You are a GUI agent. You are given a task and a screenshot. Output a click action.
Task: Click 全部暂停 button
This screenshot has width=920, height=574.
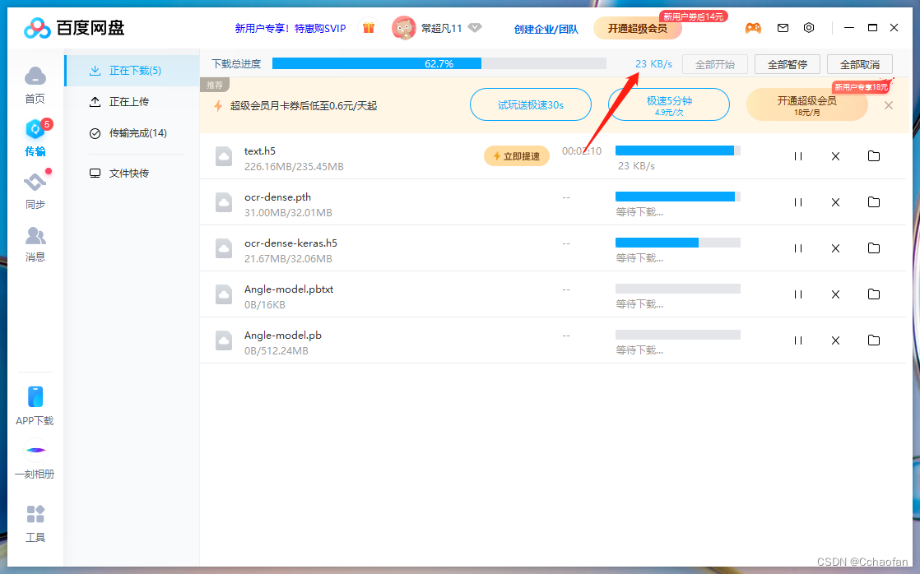point(788,64)
